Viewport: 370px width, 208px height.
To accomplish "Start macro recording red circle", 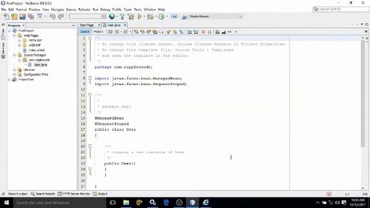I will (x=203, y=32).
